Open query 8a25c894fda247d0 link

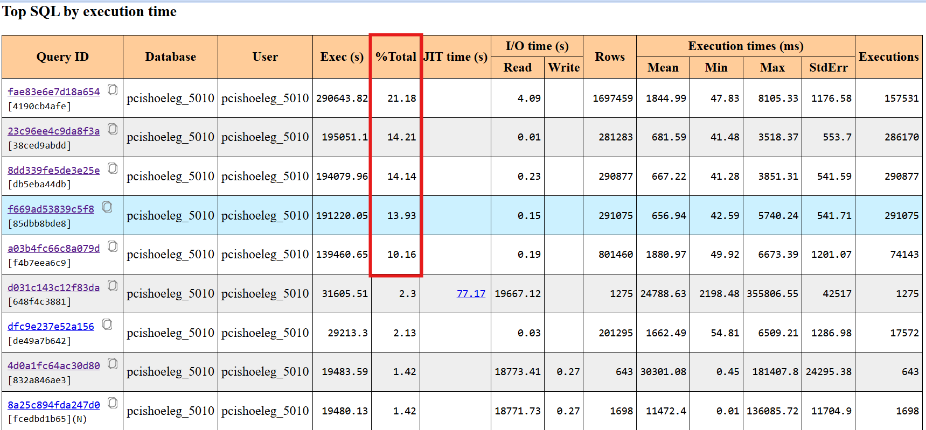[54, 405]
